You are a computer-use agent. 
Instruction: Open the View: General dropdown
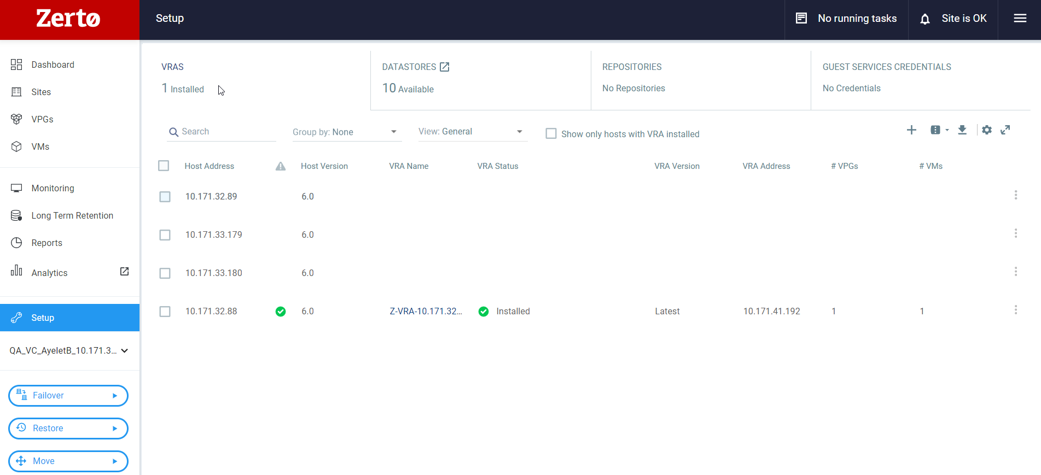pos(473,132)
